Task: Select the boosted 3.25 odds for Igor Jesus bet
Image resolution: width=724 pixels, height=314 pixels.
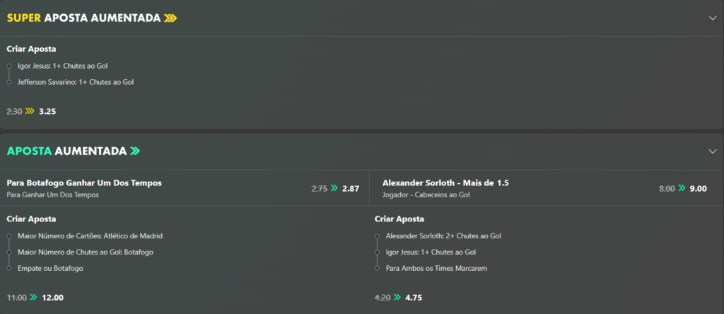Action: coord(47,111)
